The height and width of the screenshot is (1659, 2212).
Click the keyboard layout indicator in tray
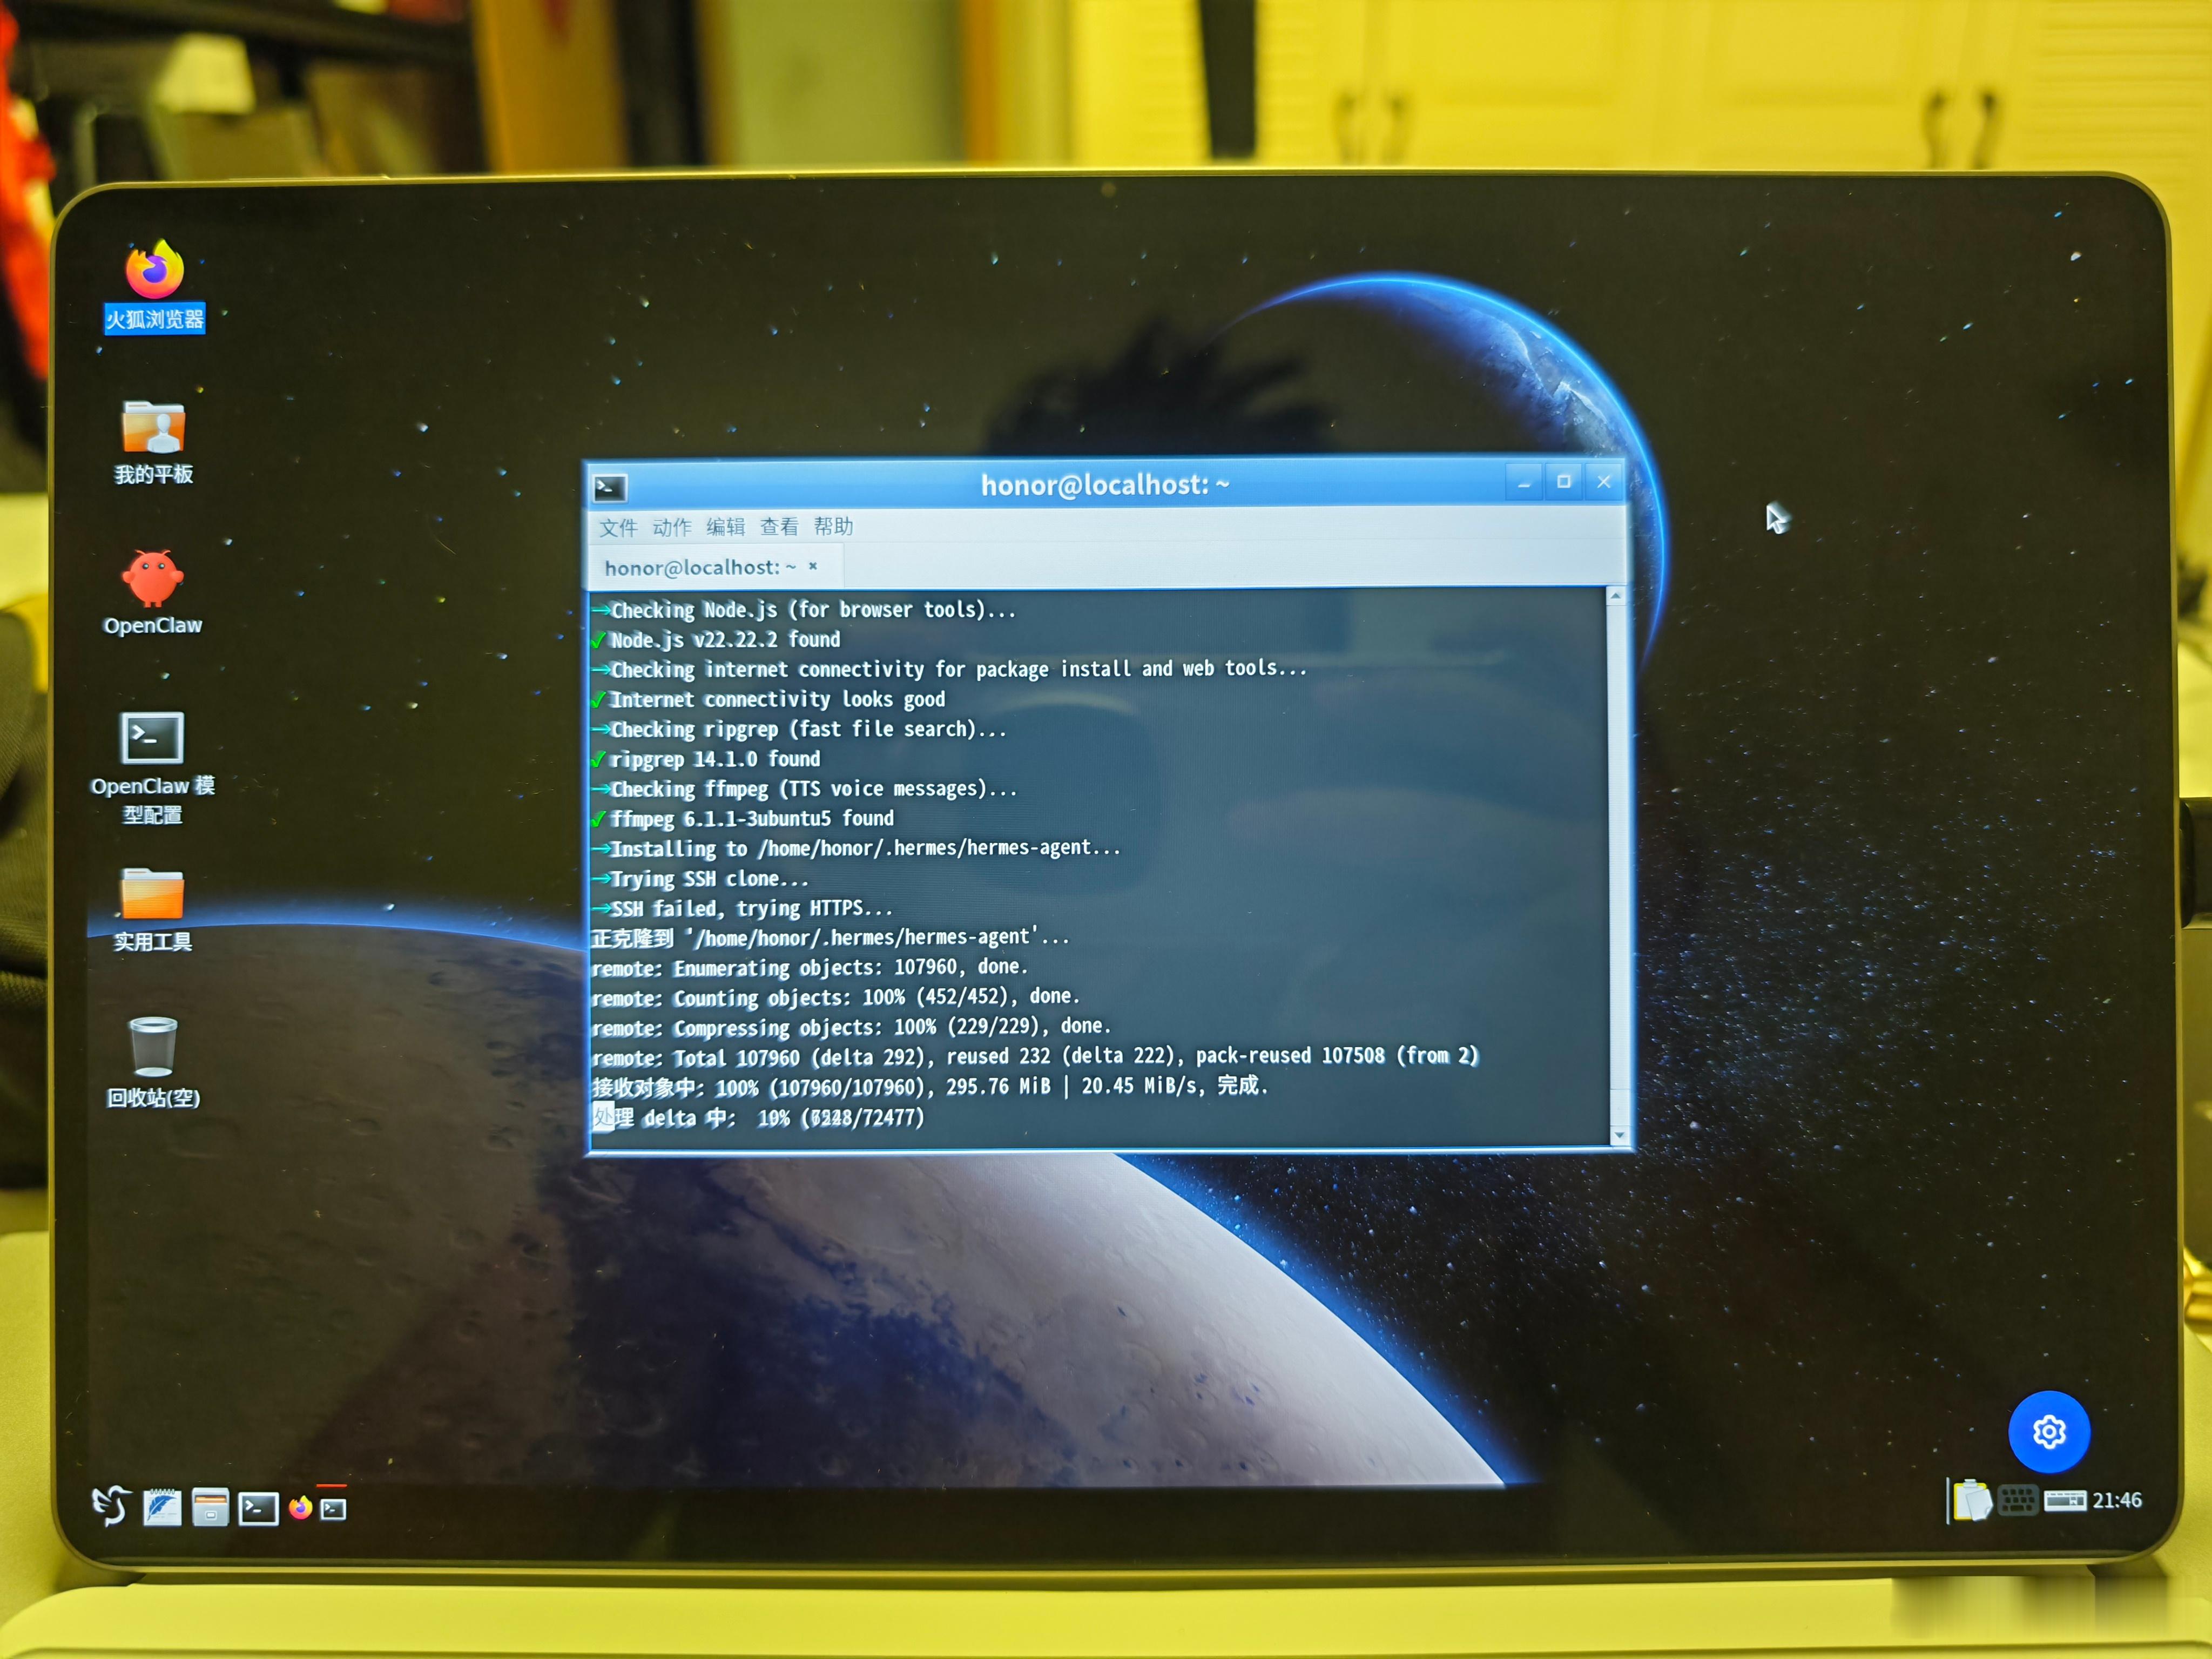click(x=2064, y=1500)
